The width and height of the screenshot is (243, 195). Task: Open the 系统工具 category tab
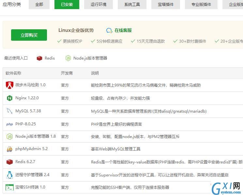pos(132,4)
